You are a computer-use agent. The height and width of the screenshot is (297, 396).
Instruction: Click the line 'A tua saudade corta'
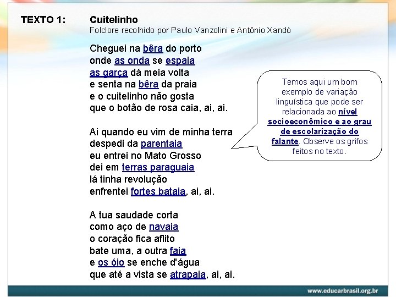pyautogui.click(x=134, y=215)
